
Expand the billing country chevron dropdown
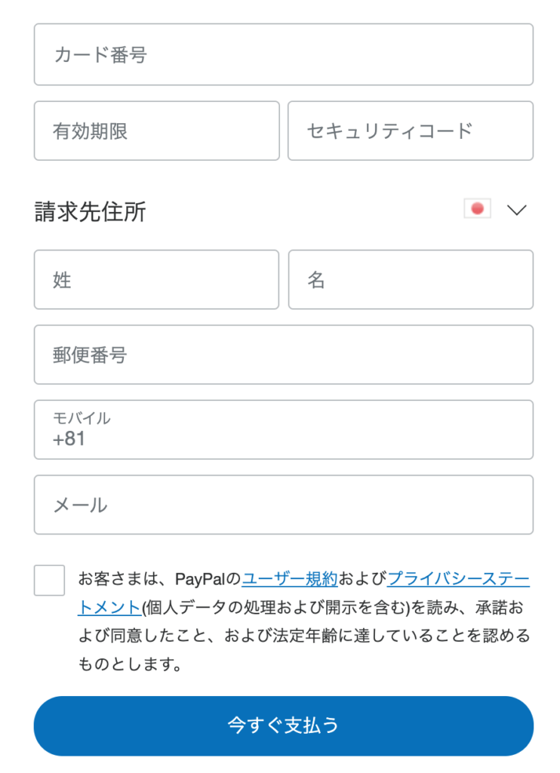point(517,210)
